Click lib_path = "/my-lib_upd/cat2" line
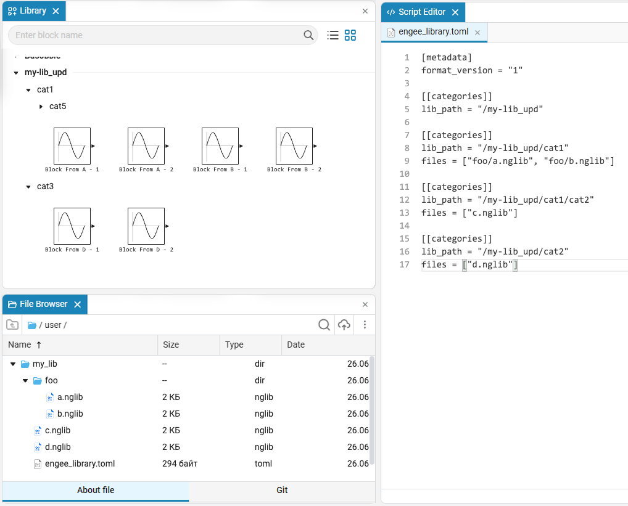The height and width of the screenshot is (506, 628). point(495,251)
